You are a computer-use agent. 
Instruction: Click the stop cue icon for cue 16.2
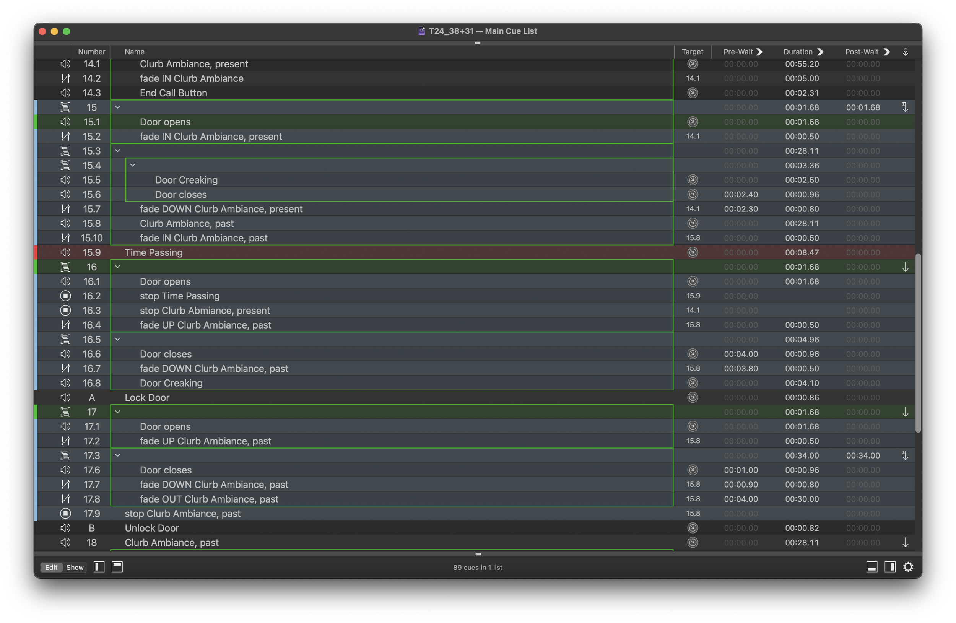click(65, 296)
